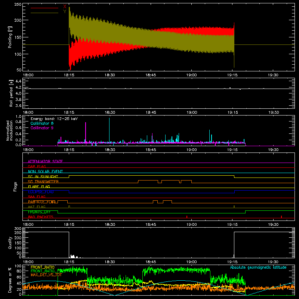Click the "Normalized modulation" axis title
The image size is (299, 299).
click(x=9, y=130)
